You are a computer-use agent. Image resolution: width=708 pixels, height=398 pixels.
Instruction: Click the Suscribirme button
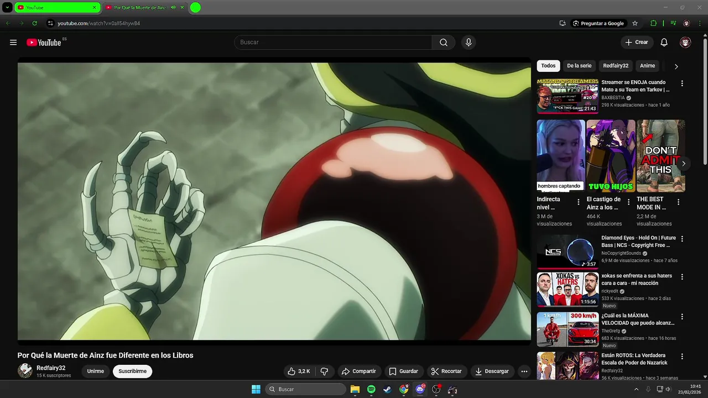pyautogui.click(x=132, y=371)
